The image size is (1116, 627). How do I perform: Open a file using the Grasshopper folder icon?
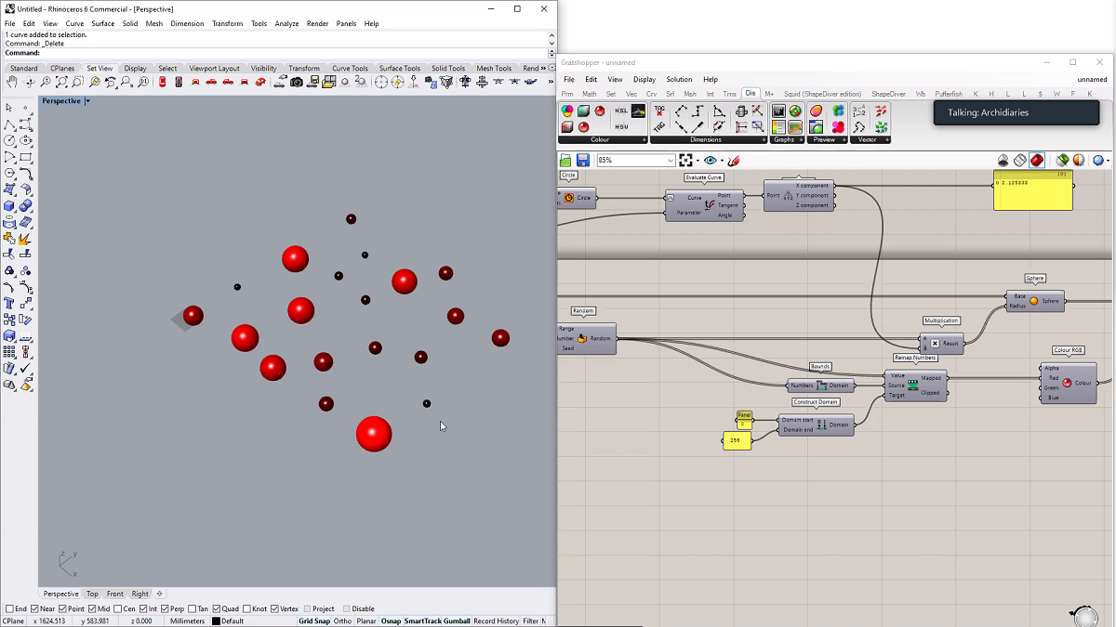click(565, 160)
